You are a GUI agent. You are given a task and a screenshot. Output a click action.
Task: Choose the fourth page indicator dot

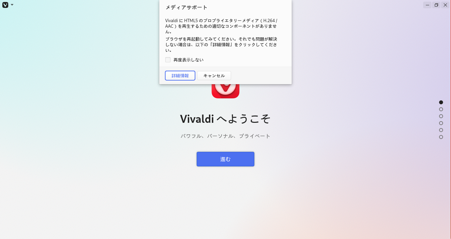pos(441,123)
